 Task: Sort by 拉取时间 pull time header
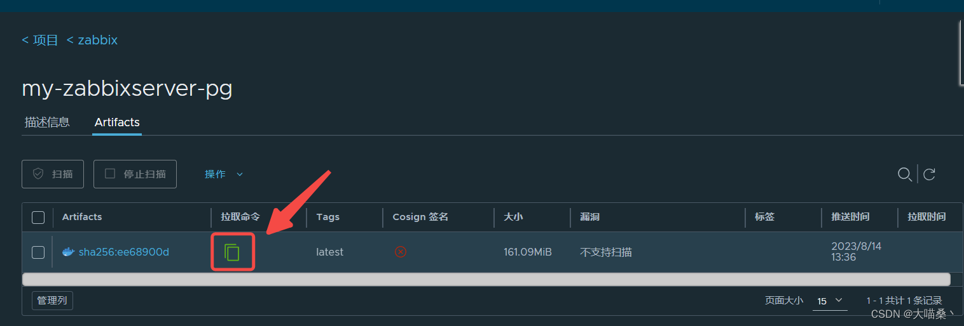click(x=926, y=217)
